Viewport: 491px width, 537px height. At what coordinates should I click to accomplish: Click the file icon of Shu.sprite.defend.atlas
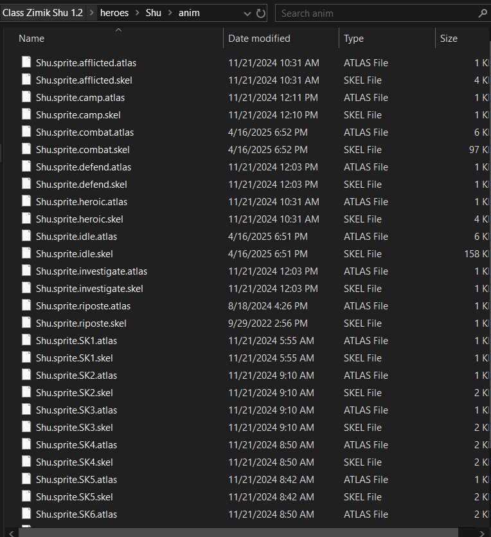[x=26, y=167]
